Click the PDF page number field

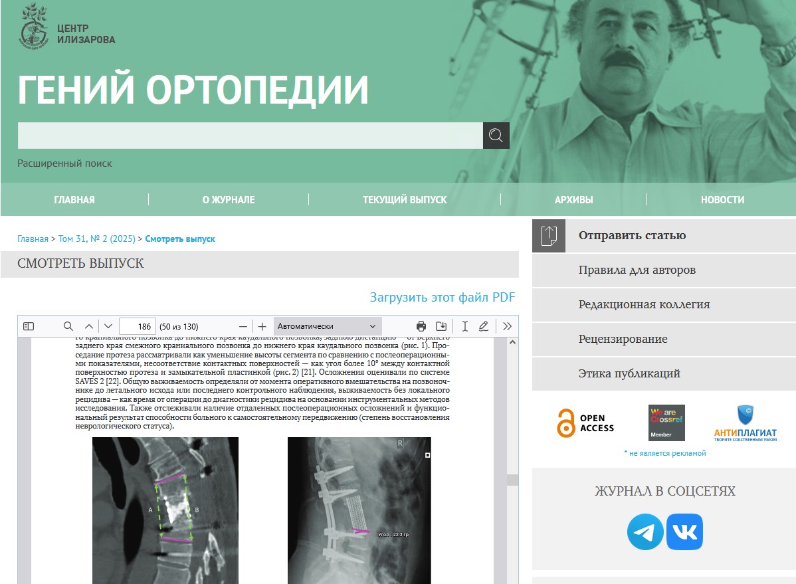tap(137, 326)
